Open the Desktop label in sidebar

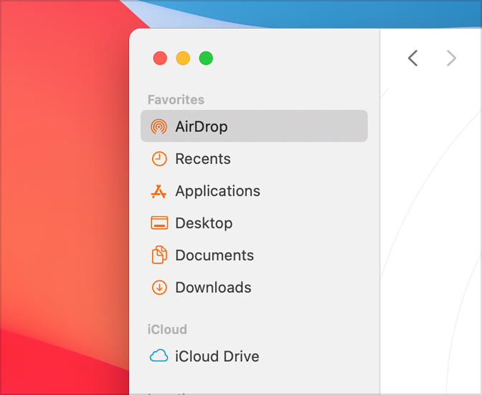[204, 223]
